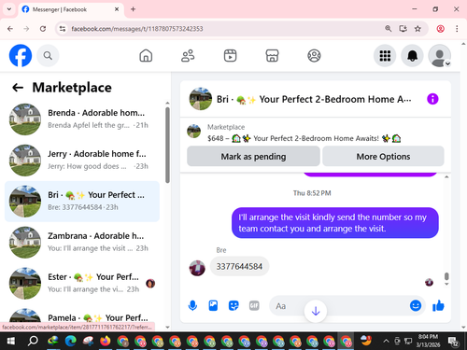Image resolution: width=467 pixels, height=350 pixels.
Task: Open the Ester Your Perfect conversation
Action: click(82, 284)
